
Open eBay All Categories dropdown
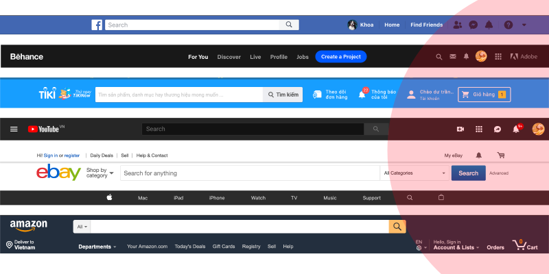[414, 173]
